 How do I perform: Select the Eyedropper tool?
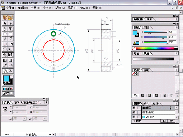pyautogui.click(x=5, y=65)
